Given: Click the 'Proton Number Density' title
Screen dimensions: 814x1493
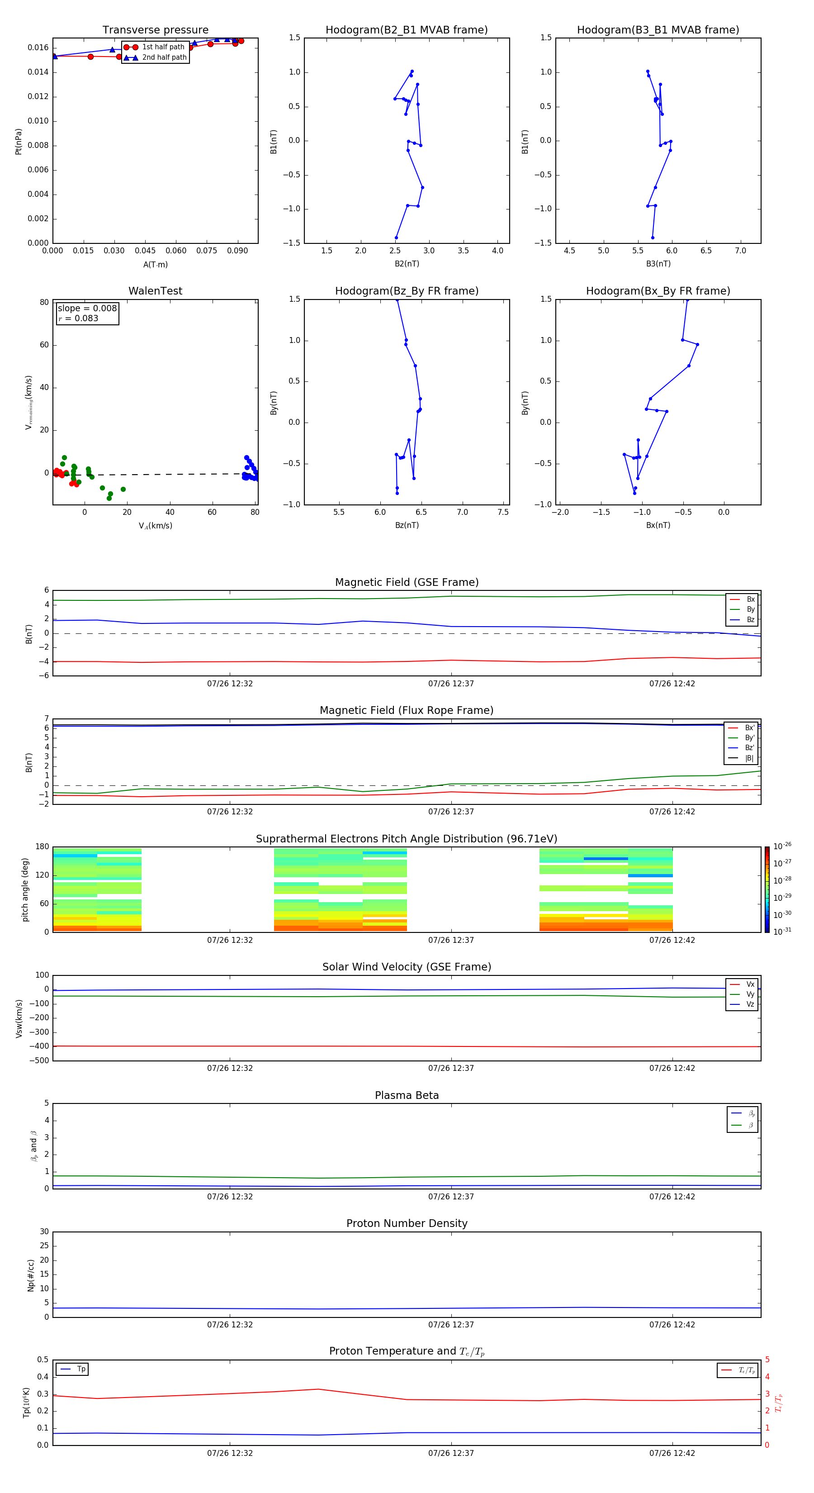Looking at the screenshot, I should click(407, 1223).
